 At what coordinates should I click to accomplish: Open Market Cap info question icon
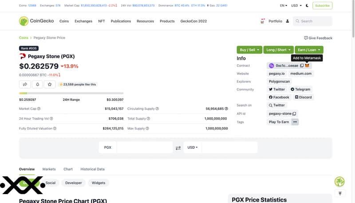pos(39,109)
